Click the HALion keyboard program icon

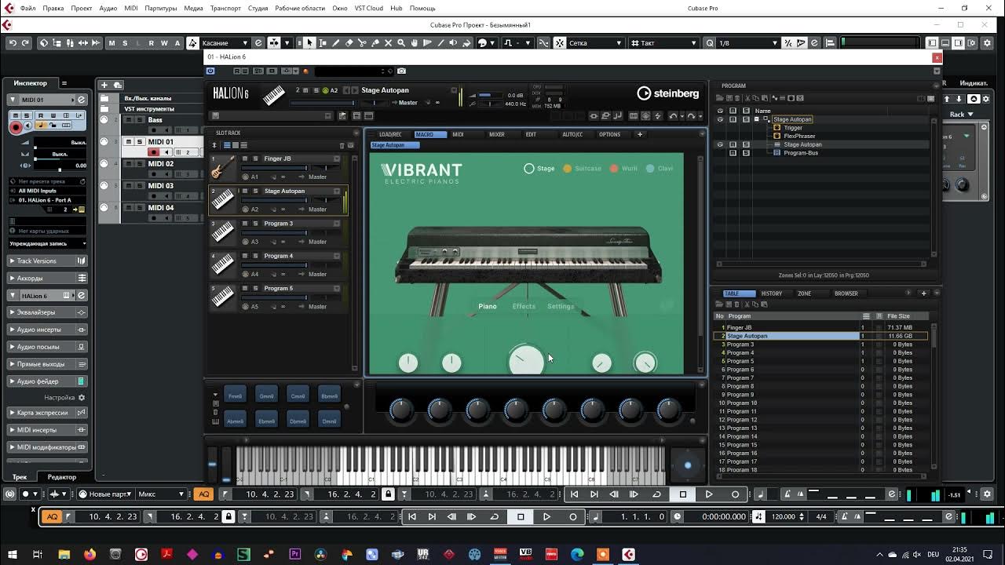[273, 96]
